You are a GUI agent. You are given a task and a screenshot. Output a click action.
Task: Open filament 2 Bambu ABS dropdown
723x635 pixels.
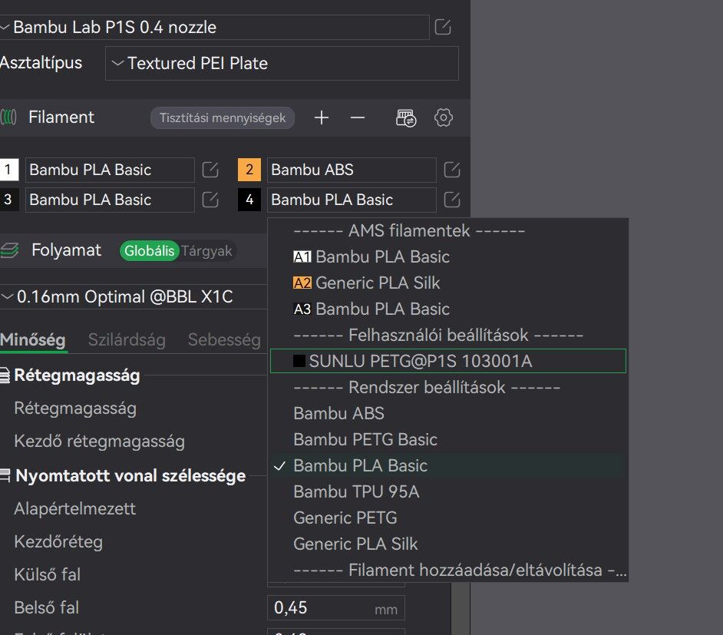coord(352,170)
